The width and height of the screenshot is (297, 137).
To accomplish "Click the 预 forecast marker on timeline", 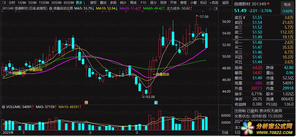I will click(x=86, y=103).
